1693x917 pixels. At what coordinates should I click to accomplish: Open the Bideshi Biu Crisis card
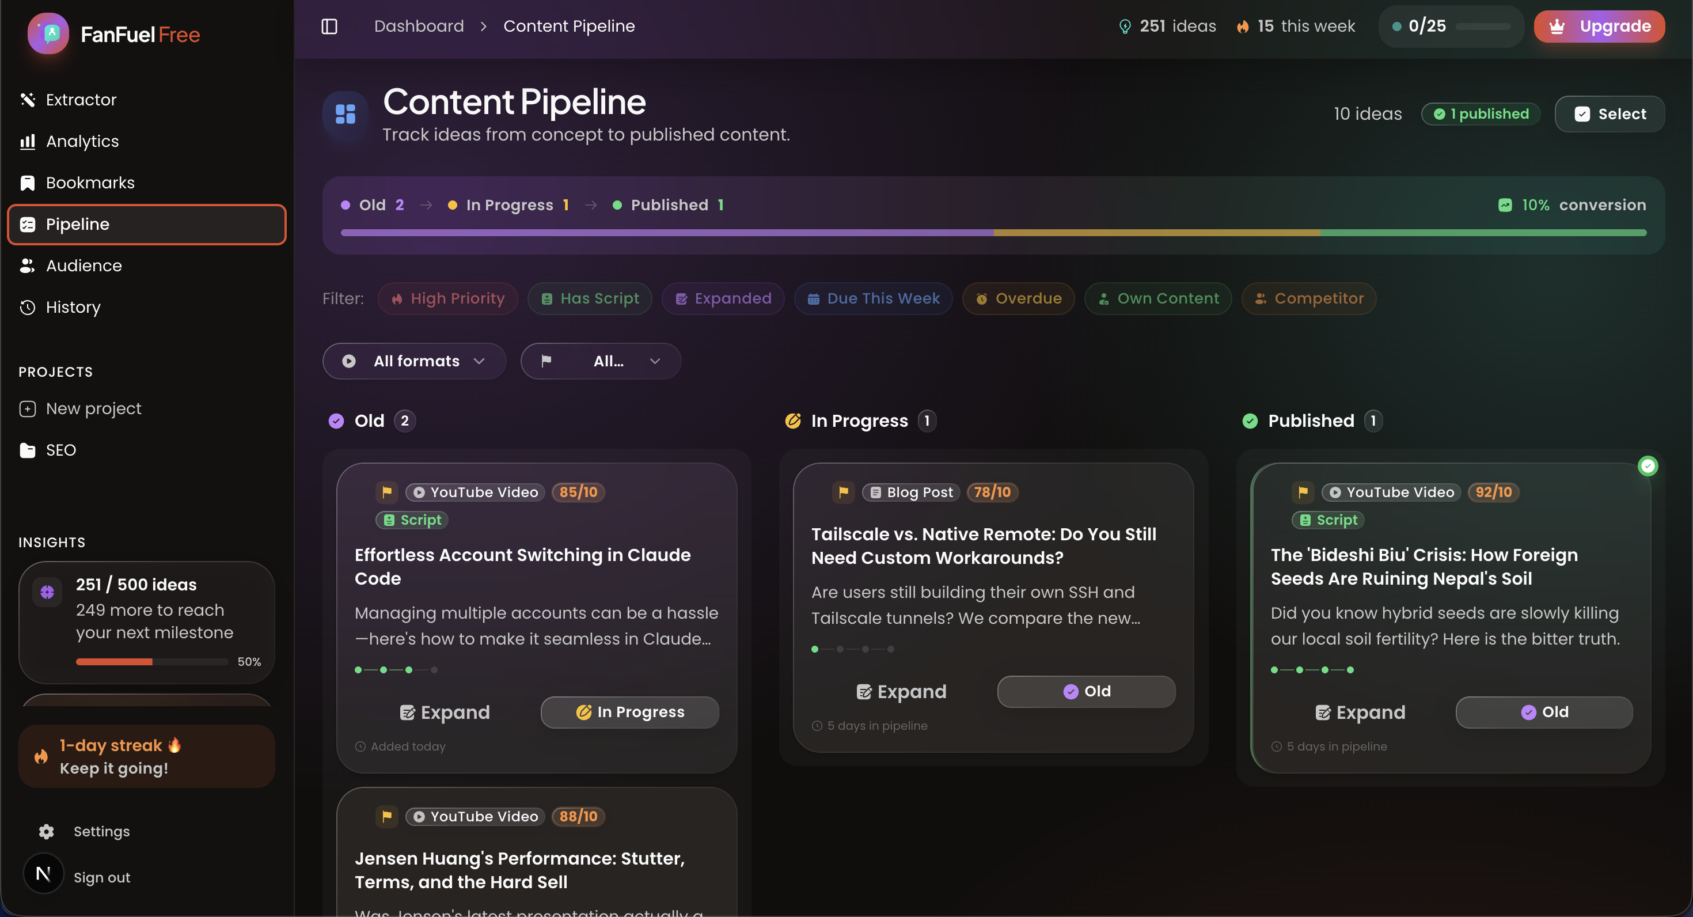[1424, 567]
